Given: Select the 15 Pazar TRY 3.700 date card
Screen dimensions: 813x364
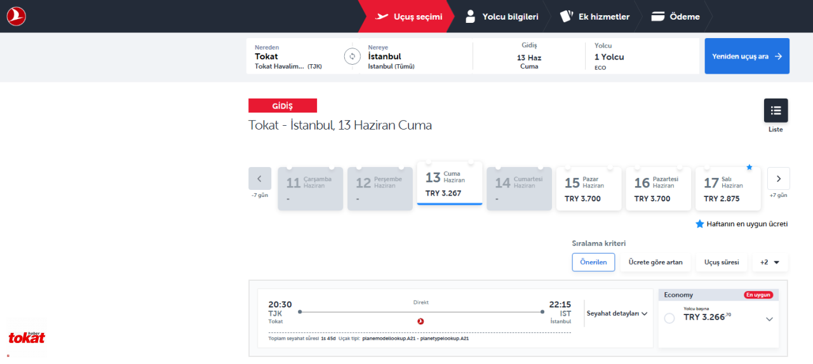Looking at the screenshot, I should [589, 189].
